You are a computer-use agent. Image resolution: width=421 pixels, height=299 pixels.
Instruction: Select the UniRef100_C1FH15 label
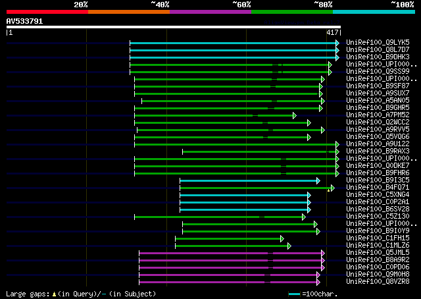click(378, 238)
